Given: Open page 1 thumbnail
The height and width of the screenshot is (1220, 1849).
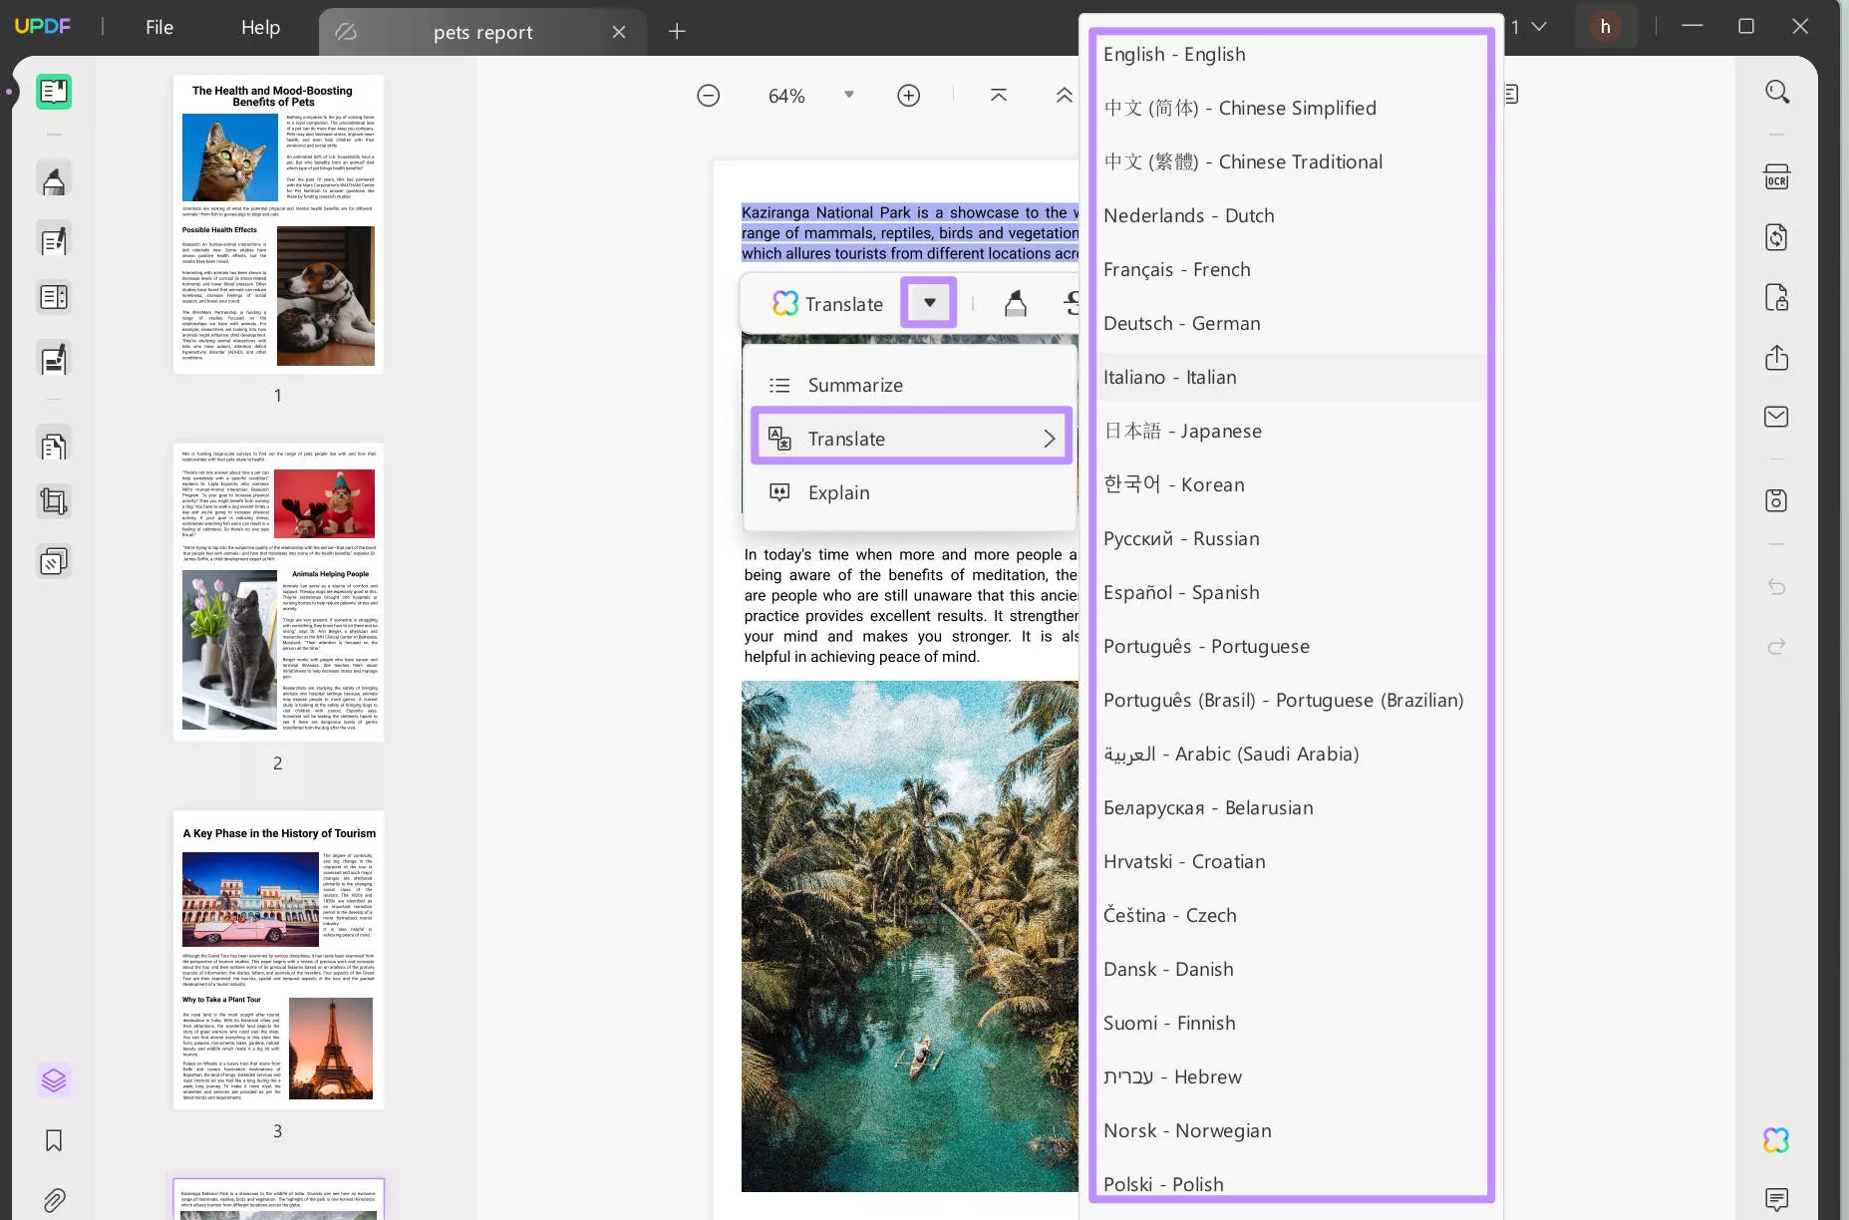Looking at the screenshot, I should 278,224.
